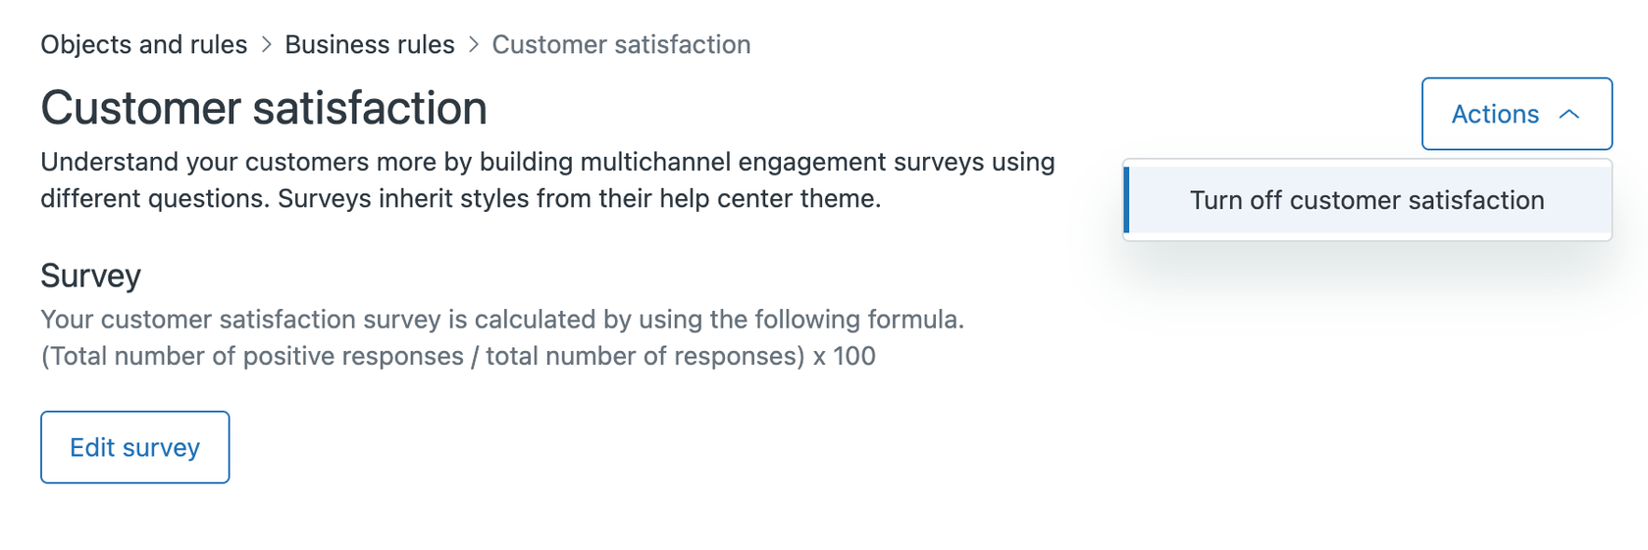
Task: Select Turn off customer satisfaction
Action: 1366,200
